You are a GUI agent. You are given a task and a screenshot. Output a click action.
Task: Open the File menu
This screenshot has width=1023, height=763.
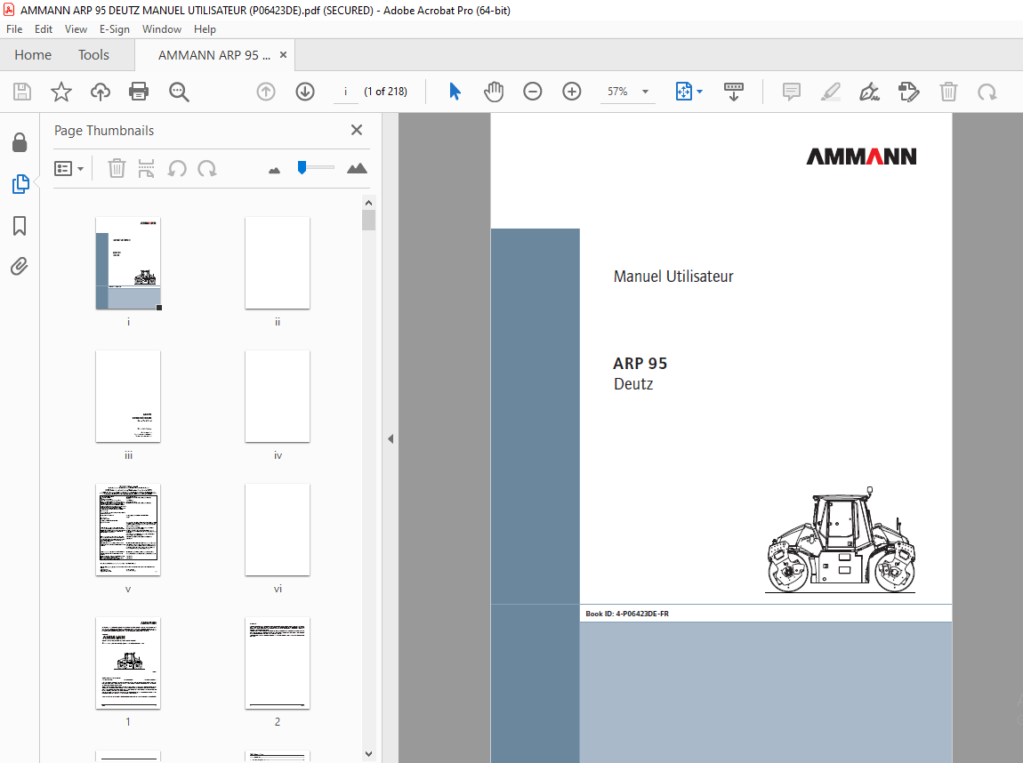14,29
